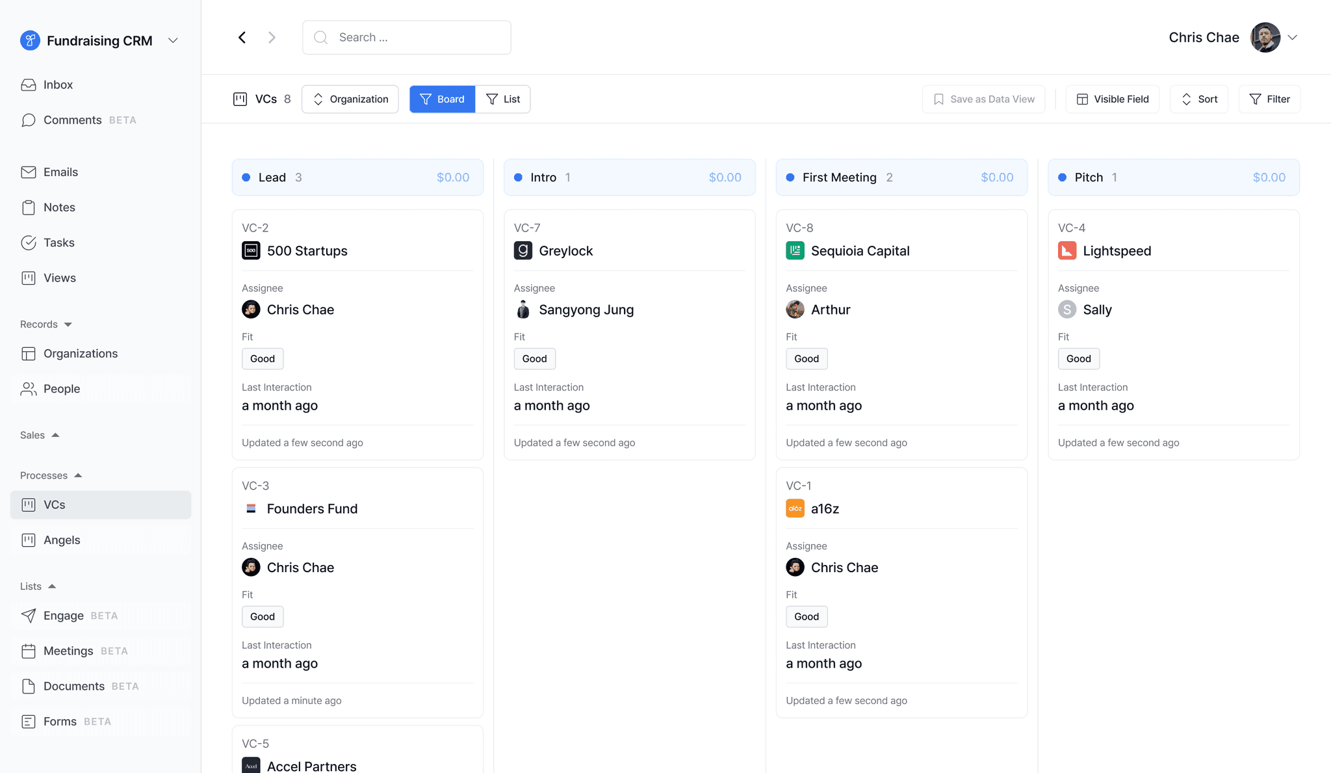Open the Filter options
Image resolution: width=1331 pixels, height=773 pixels.
[x=1269, y=99]
